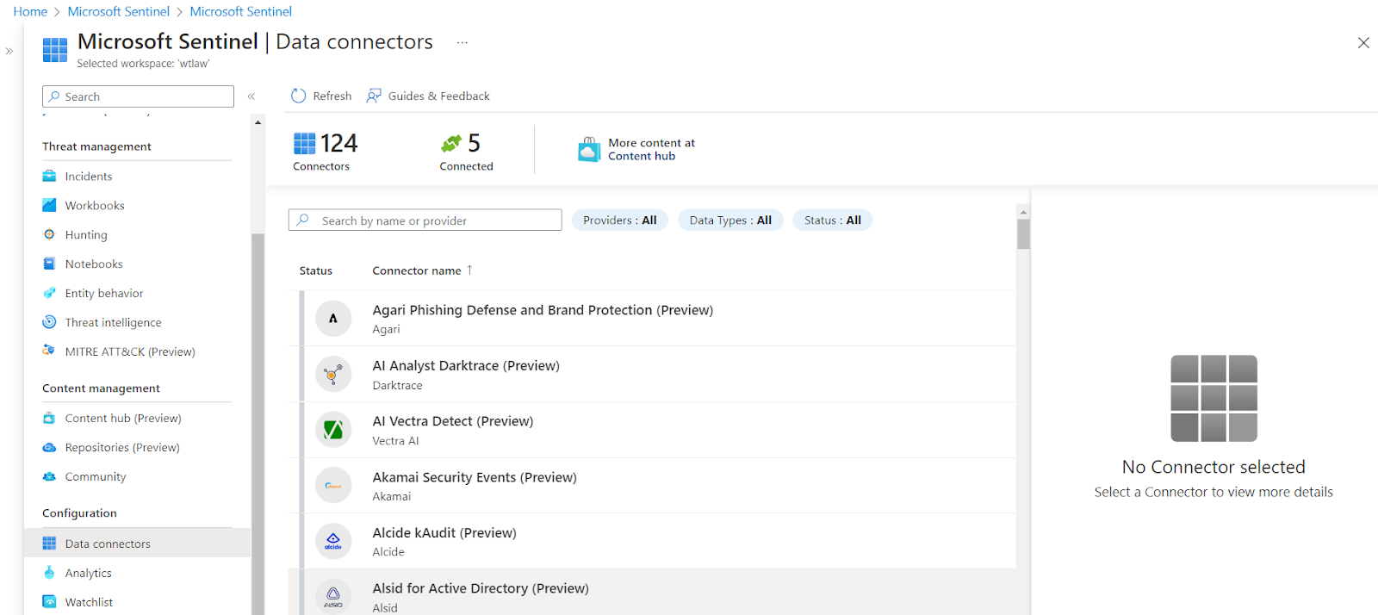Select the AI Vectra Detect logo icon
1378x615 pixels.
point(333,430)
